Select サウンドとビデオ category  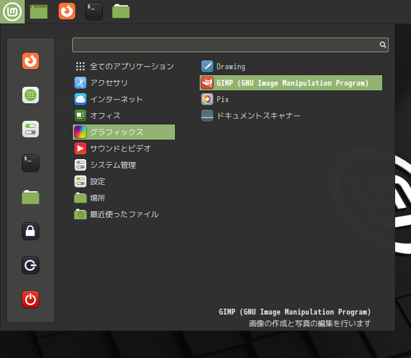124,148
